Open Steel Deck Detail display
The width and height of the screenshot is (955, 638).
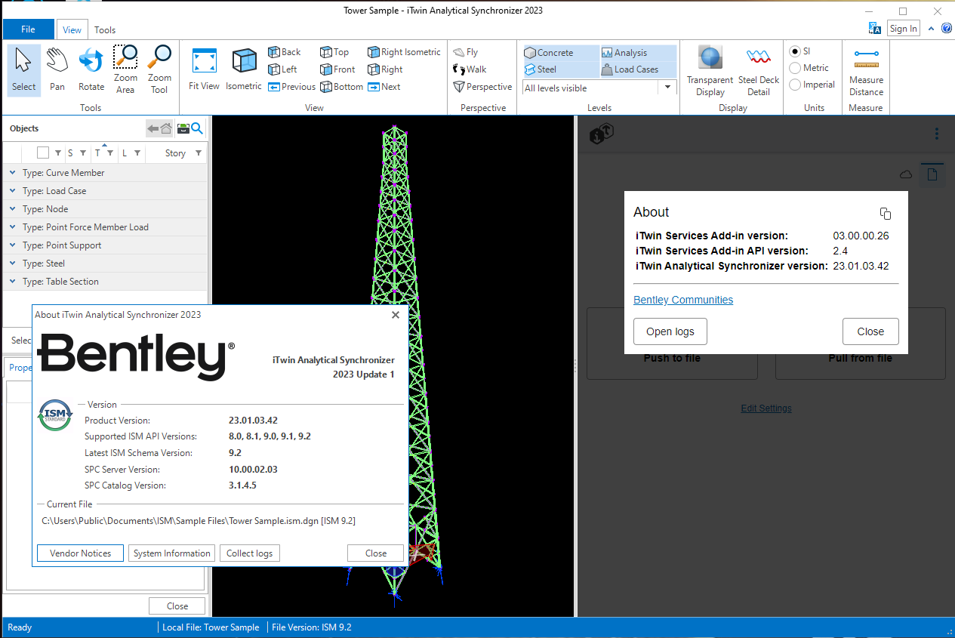pos(759,71)
